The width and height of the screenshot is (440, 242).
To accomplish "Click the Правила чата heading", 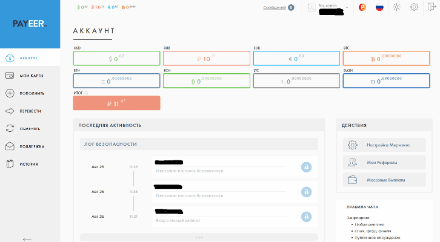I will tap(362, 207).
